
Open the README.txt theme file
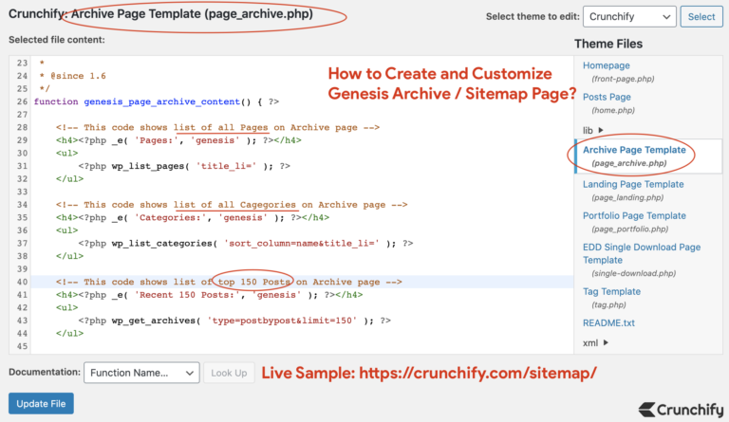click(610, 322)
